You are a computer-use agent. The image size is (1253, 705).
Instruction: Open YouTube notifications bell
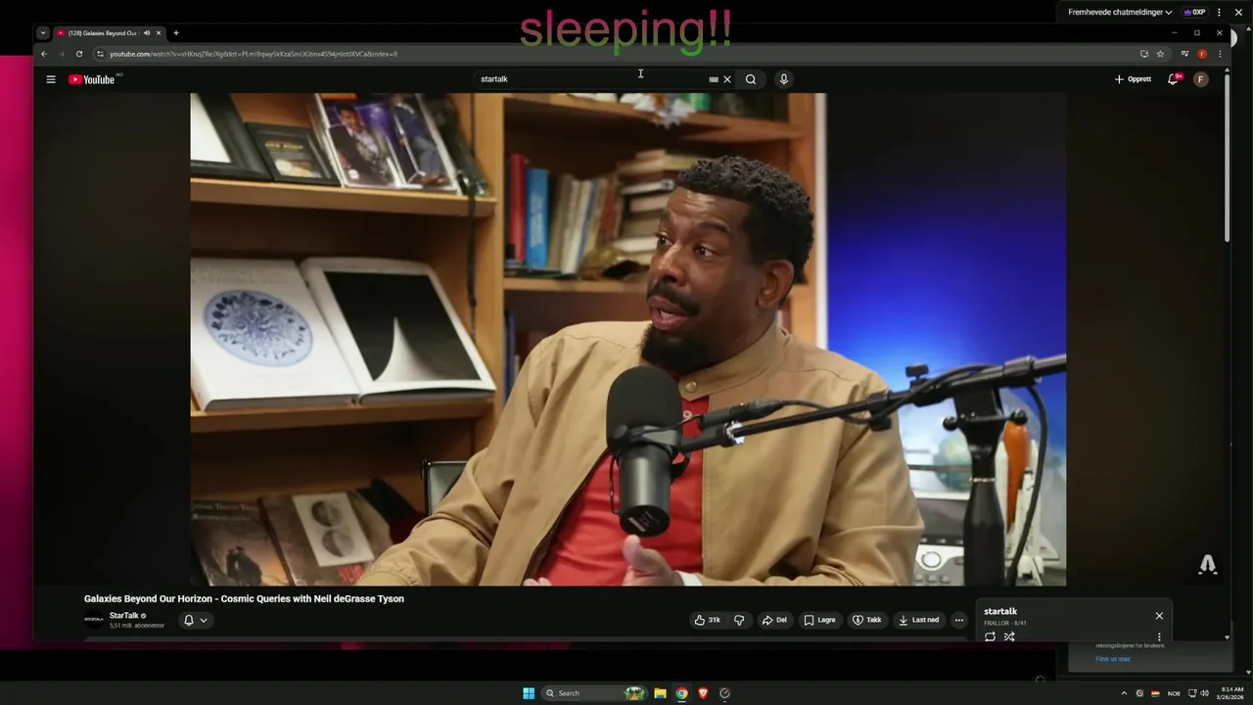pyautogui.click(x=1173, y=79)
